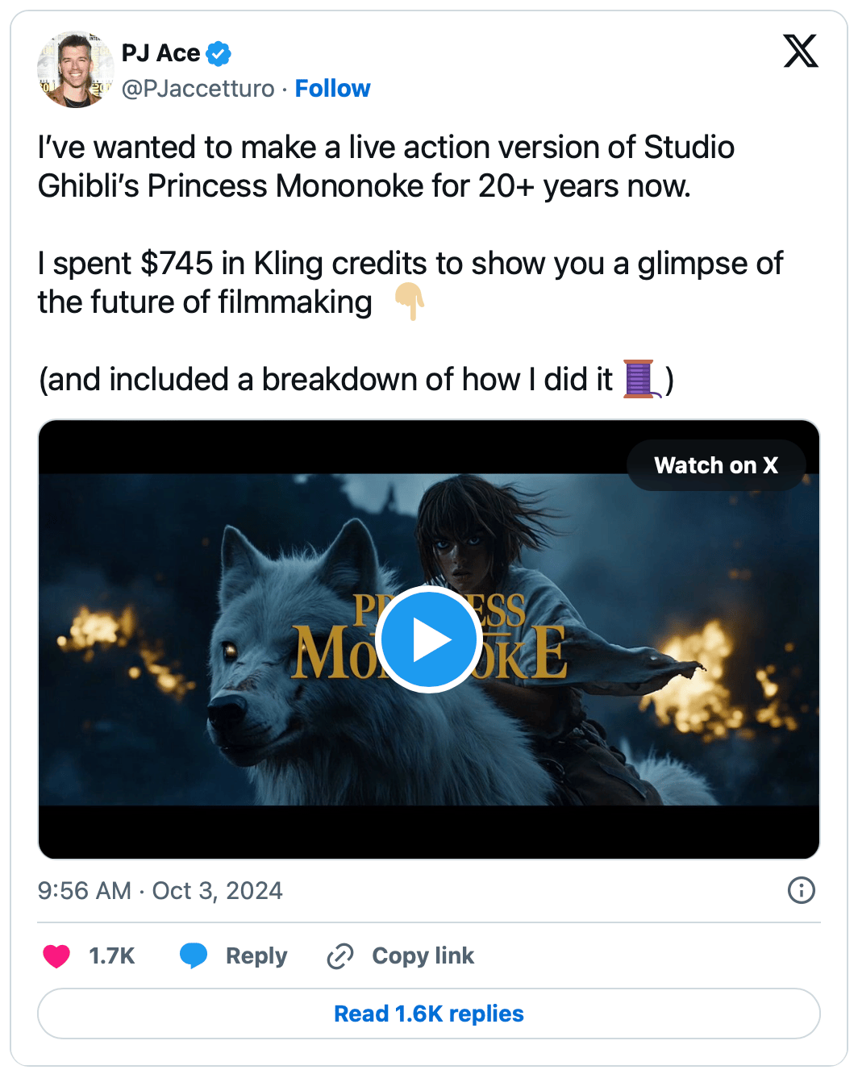This screenshot has width=858, height=1074.
Task: Click the info circle icon
Action: 801,891
